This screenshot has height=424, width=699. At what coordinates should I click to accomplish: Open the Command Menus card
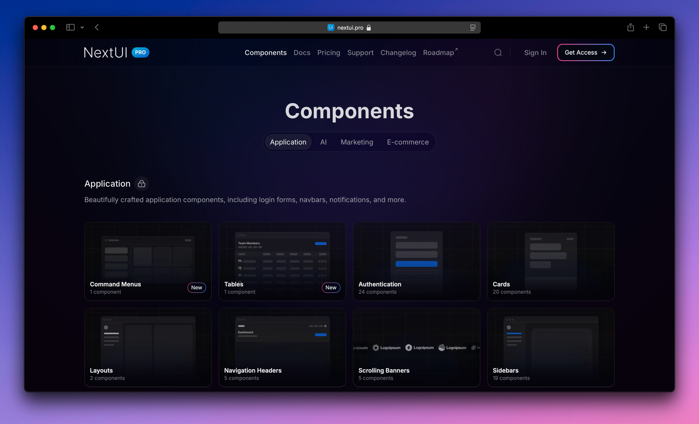coord(148,261)
